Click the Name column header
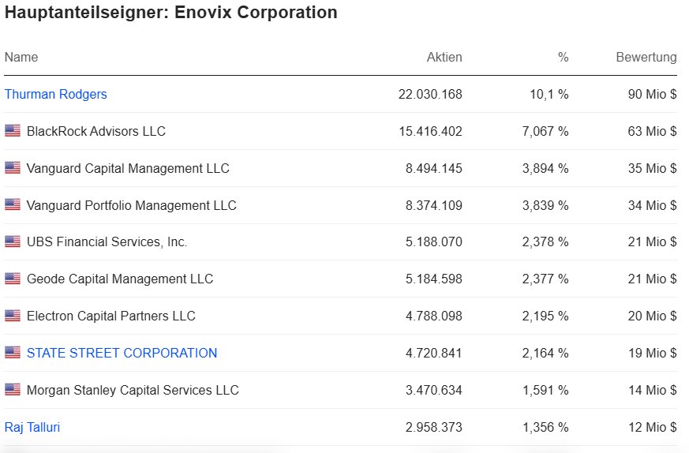The width and height of the screenshot is (689, 453). 21,57
